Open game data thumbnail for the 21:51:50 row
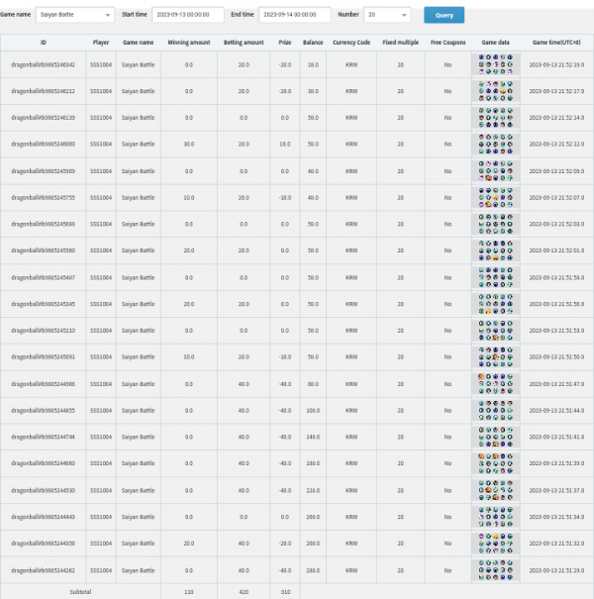 point(495,356)
